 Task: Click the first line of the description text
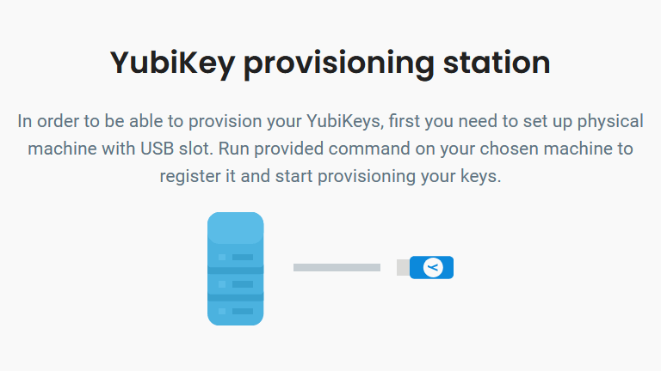[330, 121]
